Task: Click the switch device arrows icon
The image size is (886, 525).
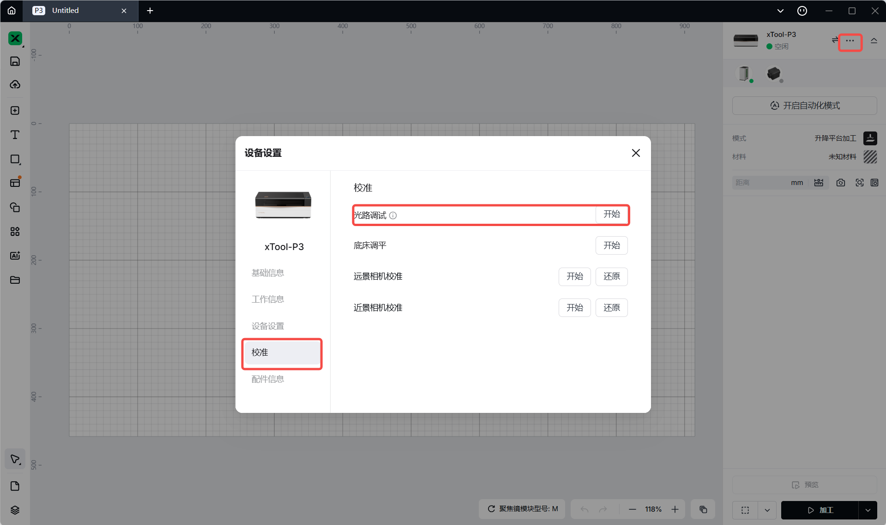Action: coord(834,40)
